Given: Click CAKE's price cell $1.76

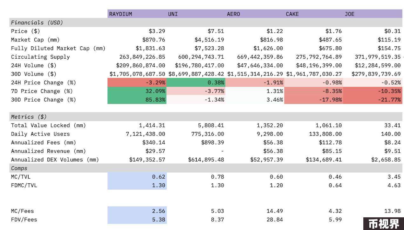Looking at the screenshot, I should 334,31.
